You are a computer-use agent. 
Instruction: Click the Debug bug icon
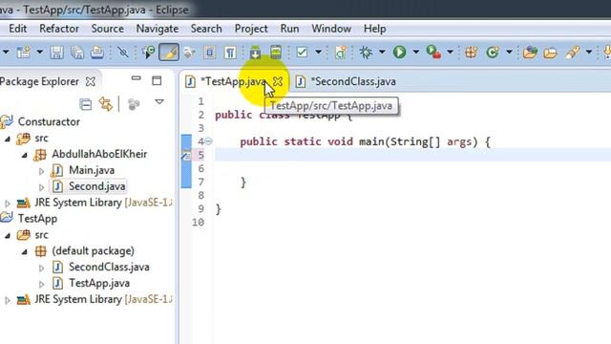[366, 53]
